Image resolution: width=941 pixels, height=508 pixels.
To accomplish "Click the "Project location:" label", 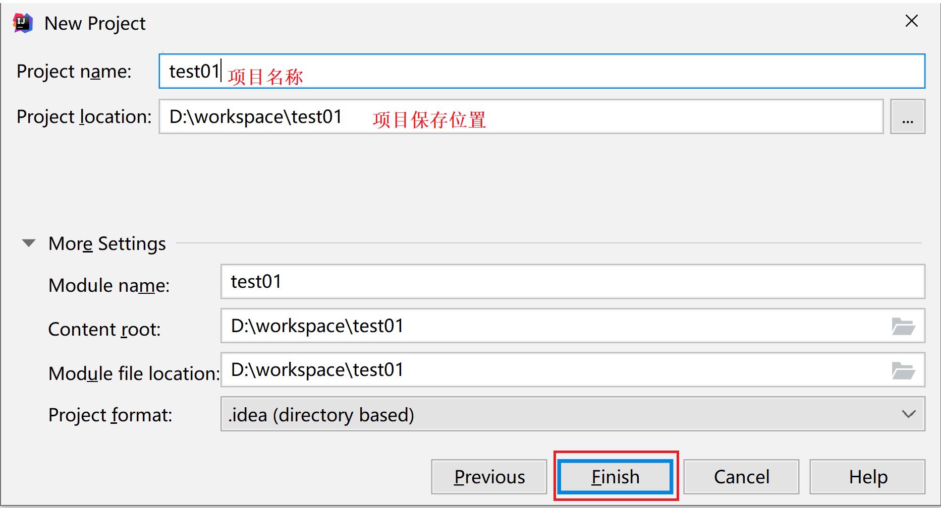I will (84, 117).
